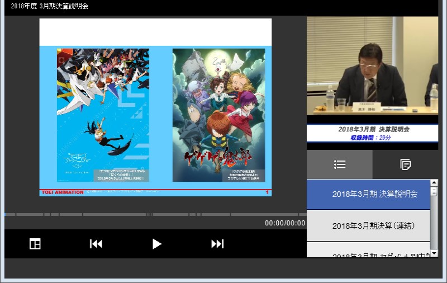This screenshot has height=283, width=447.
Task: Select chapter 2018年3月期決算(連結)
Action: pyautogui.click(x=368, y=226)
